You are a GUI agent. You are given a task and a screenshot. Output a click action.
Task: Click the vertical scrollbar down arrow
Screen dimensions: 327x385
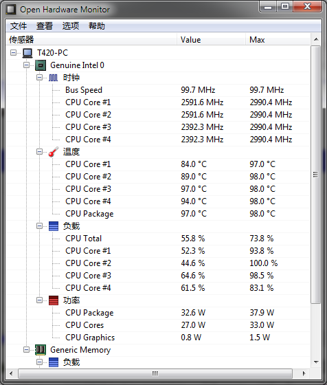tap(316, 362)
